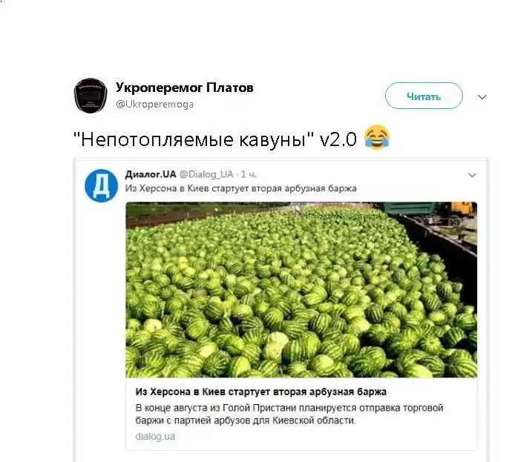This screenshot has height=462, width=512.
Task: Open the Диалог.UA round blue avatar
Action: pos(101,185)
